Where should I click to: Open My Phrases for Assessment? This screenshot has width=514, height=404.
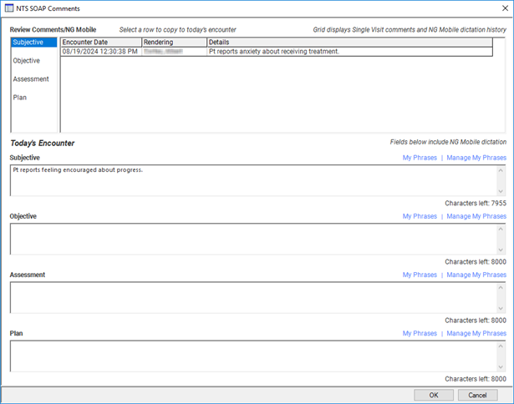click(420, 275)
